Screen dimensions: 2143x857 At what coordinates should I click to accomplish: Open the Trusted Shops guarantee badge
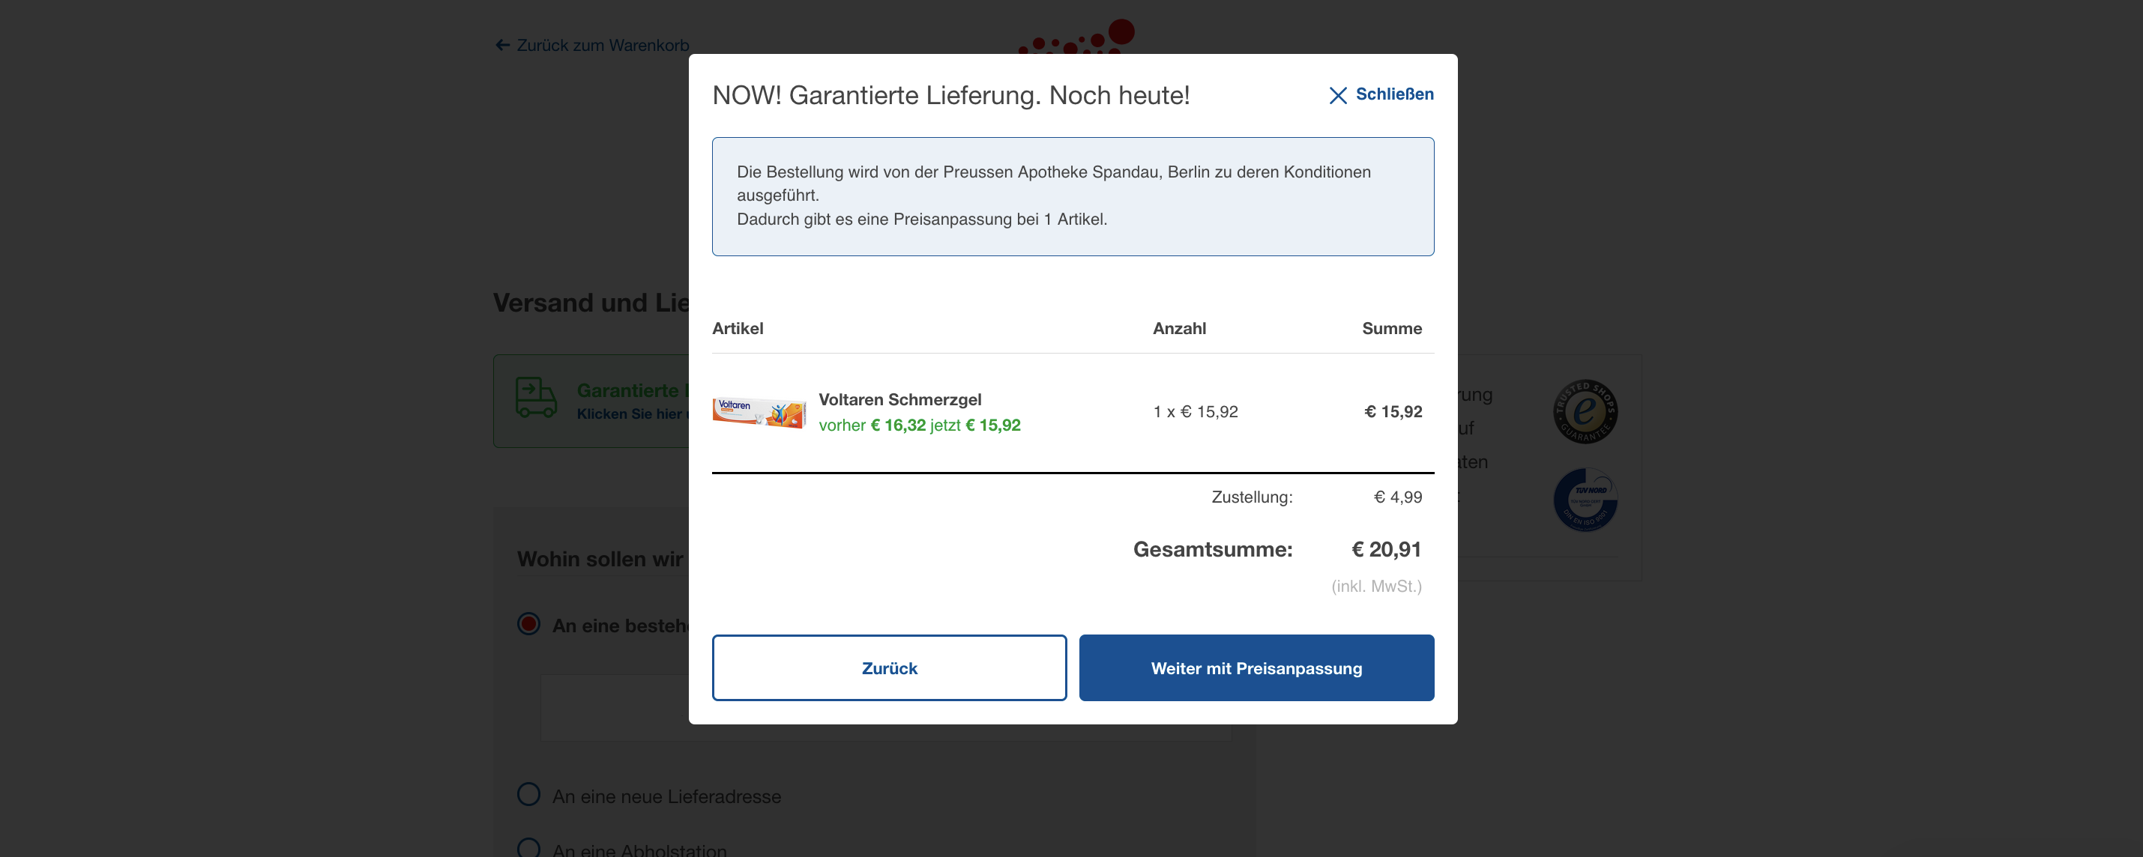click(x=1584, y=411)
